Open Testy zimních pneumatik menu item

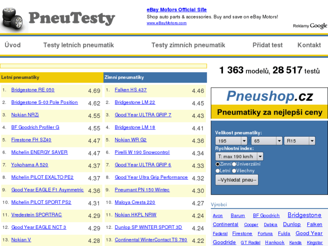188,45
